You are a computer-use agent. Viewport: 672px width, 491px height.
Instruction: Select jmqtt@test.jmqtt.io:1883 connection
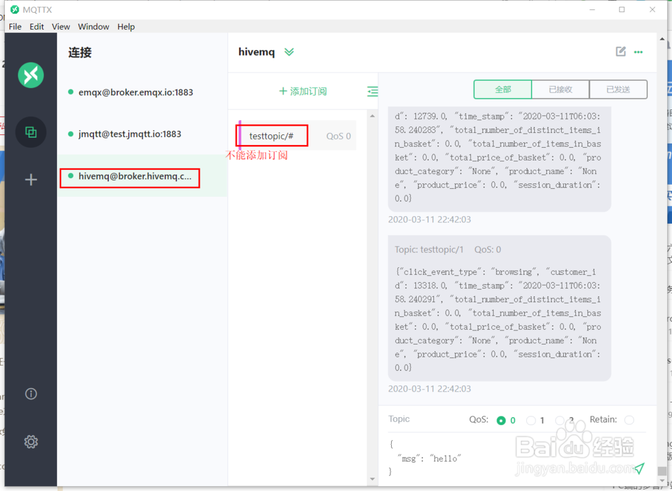tap(142, 134)
